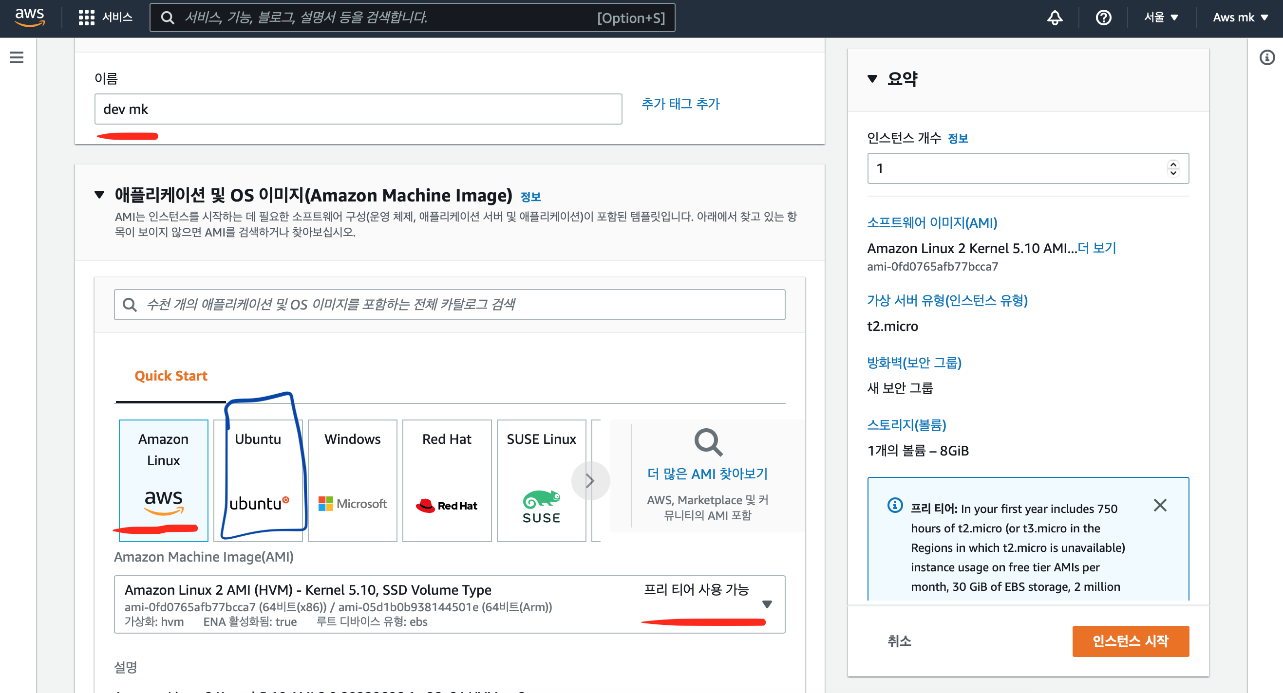Open the Aws mk account dropdown
1283x693 pixels.
1239,18
